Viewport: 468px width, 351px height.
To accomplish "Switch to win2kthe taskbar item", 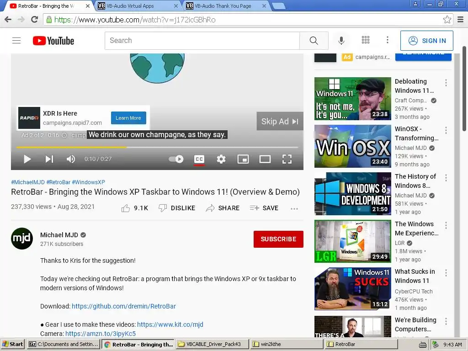I will 287,344.
